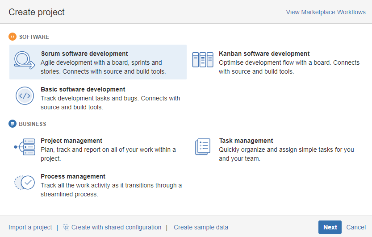Cancel the Create project dialog
This screenshot has height=237, width=372.
point(356,227)
